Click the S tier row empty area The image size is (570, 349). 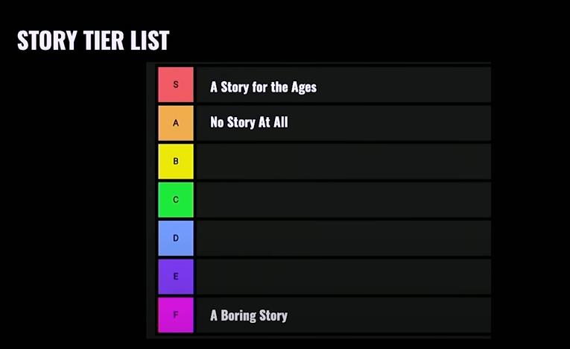coord(404,84)
